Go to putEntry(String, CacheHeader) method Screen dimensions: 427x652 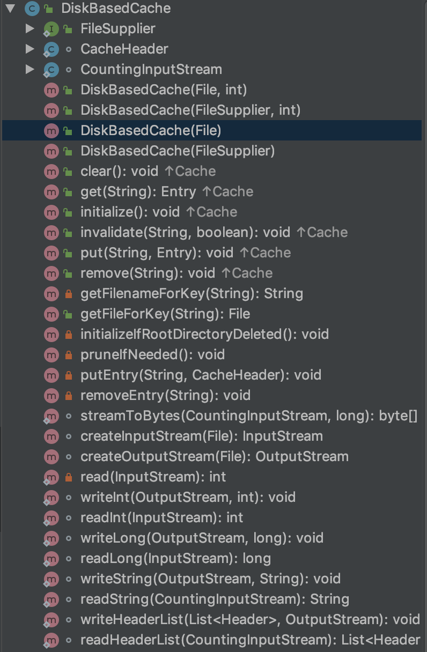tap(200, 375)
